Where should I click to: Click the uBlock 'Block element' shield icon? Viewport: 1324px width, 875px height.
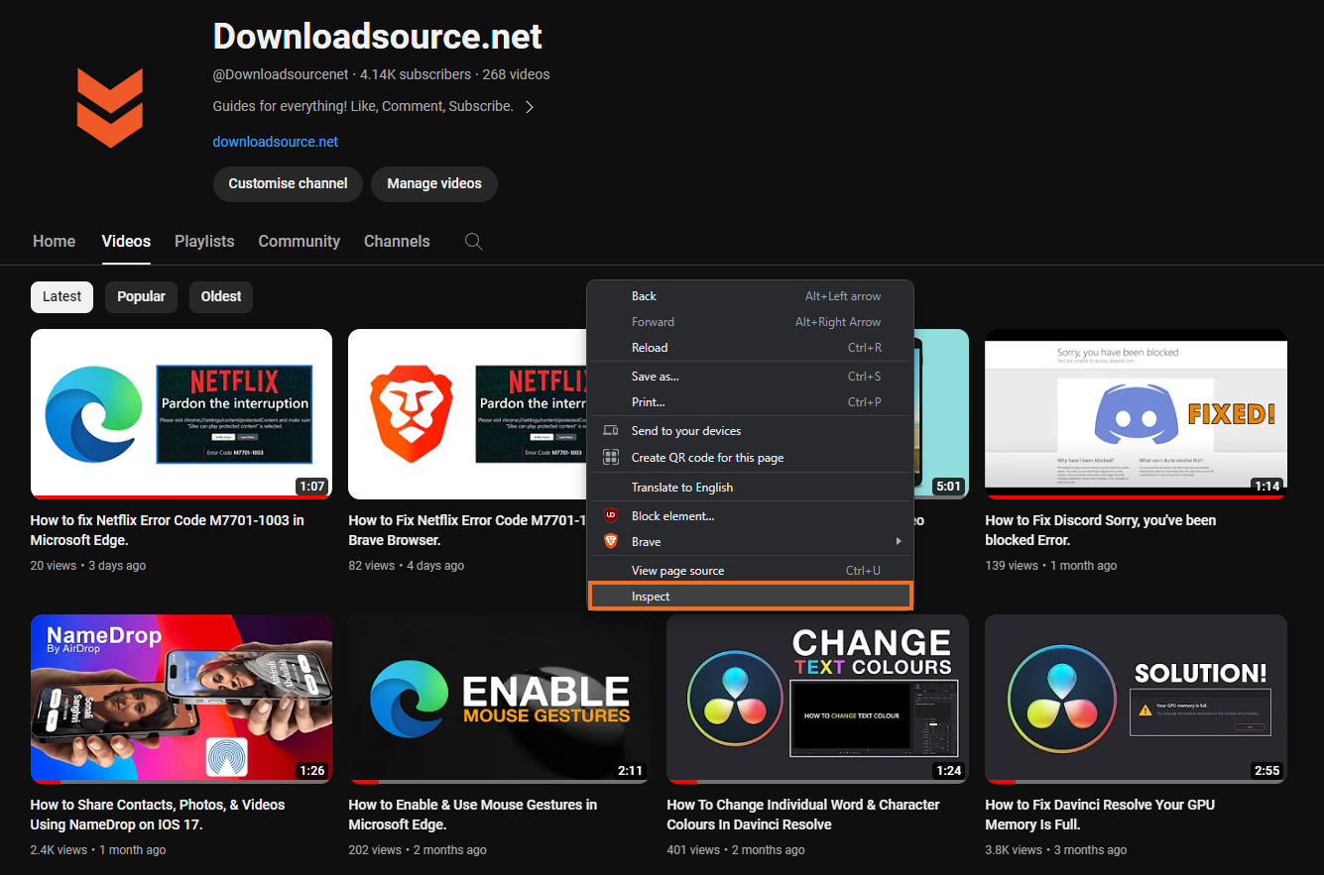tap(611, 515)
